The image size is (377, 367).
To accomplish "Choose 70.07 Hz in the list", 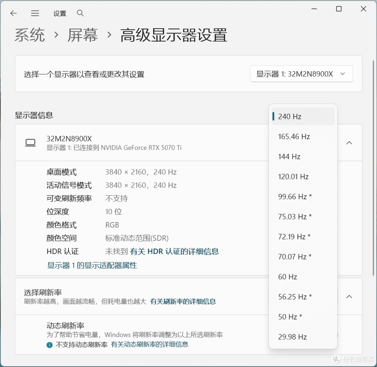I will point(303,257).
